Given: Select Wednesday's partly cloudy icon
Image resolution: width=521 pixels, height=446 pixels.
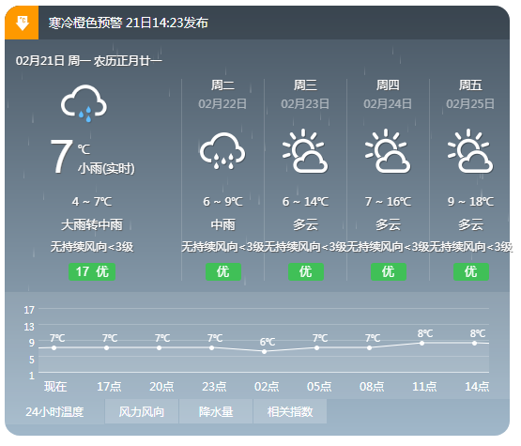Looking at the screenshot, I should tap(305, 151).
